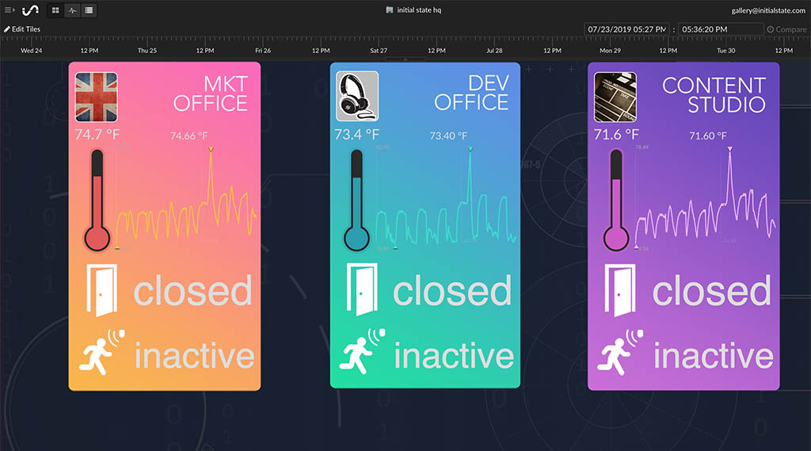Screen dimensions: 811x451
Task: Switch to Tiles view
Action: pos(55,10)
